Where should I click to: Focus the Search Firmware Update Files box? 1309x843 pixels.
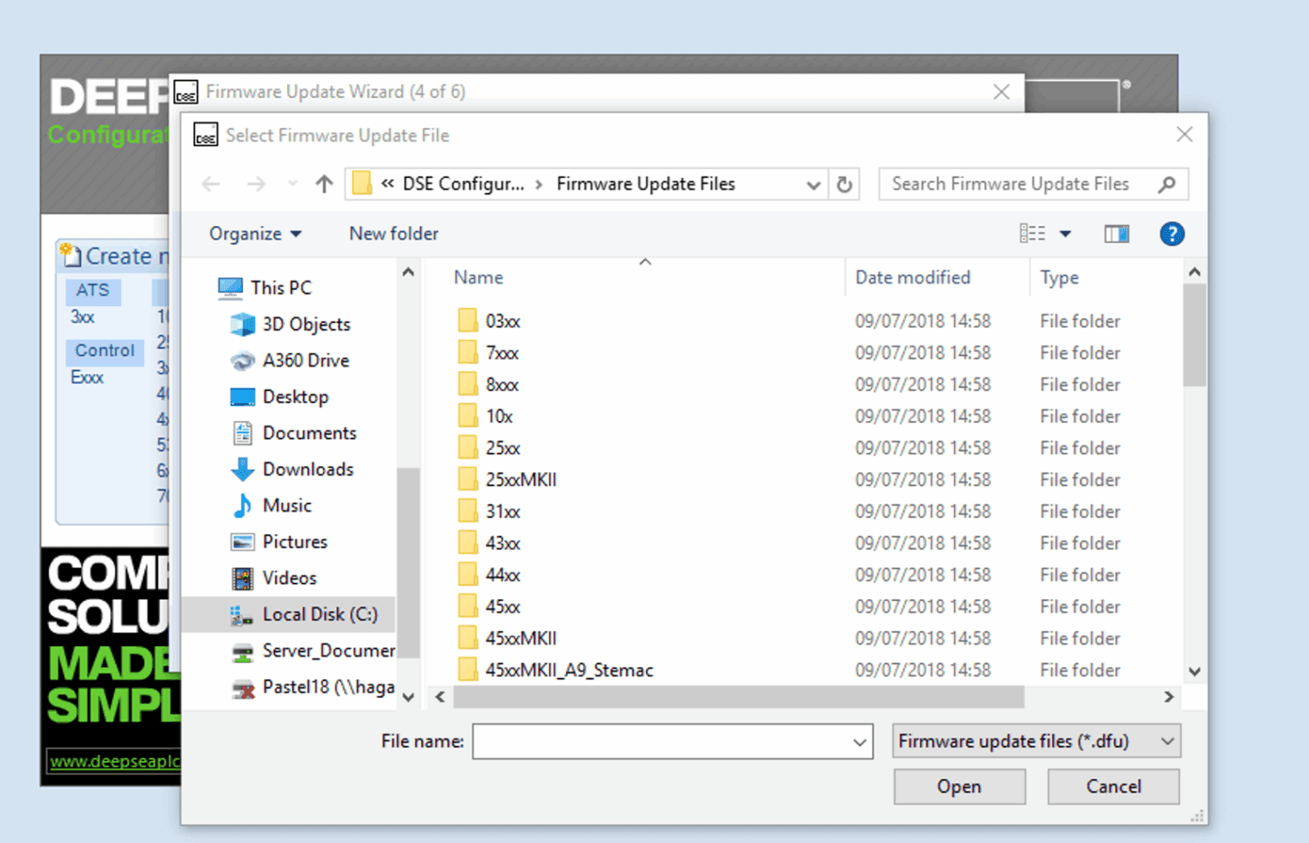[1033, 184]
